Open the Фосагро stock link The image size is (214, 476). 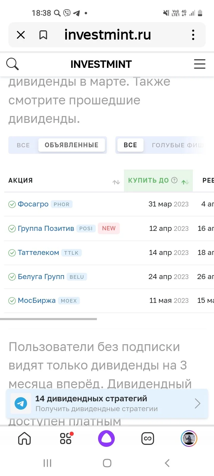(33, 204)
